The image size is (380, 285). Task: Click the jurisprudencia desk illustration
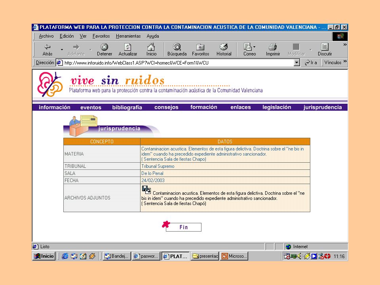point(83,125)
